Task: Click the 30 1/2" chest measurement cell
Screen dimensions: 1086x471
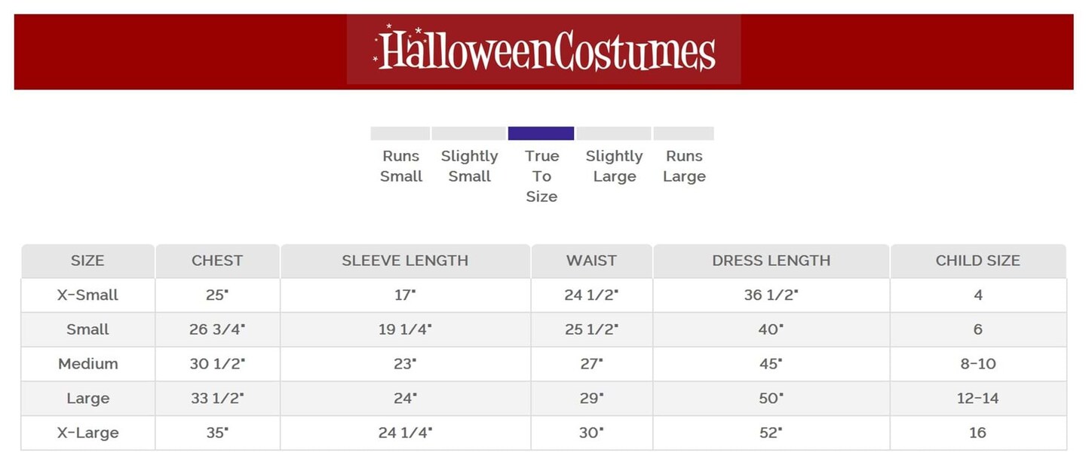Action: (x=217, y=364)
